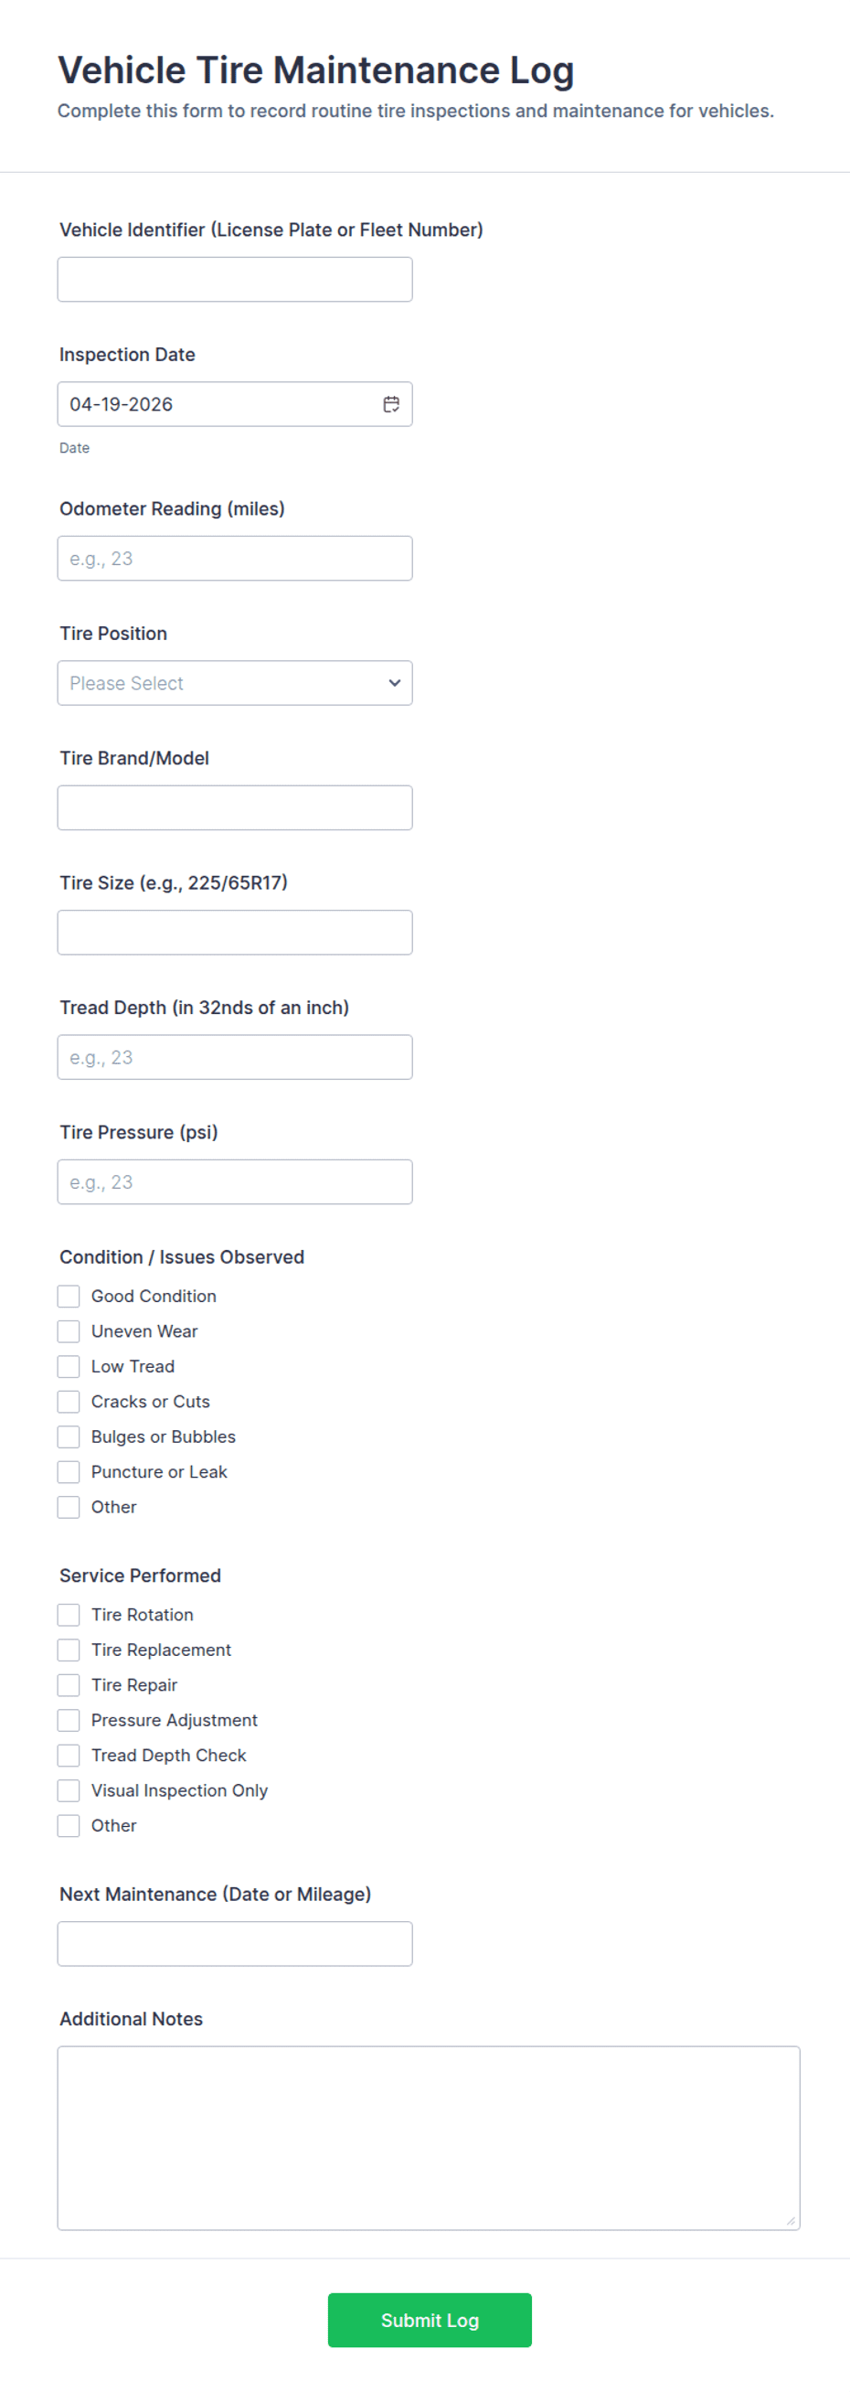Viewport: 850px width, 2392px height.
Task: Select the Low Tread checkbox
Action: click(69, 1366)
